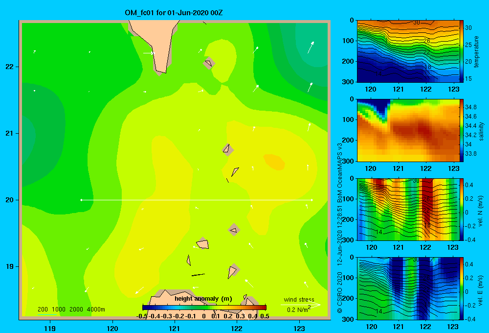This screenshot has height=333, width=489.
Task: Click longitude 123 label on main map axis
Action: click(x=299, y=328)
